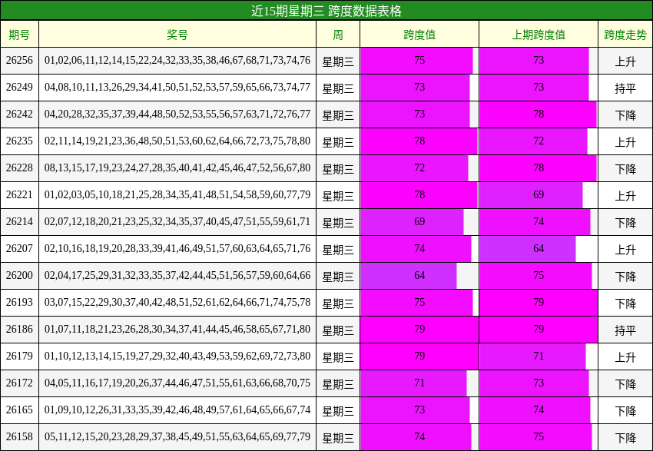Click the winning numbers of period 26158
653x451 pixels.
(177, 437)
